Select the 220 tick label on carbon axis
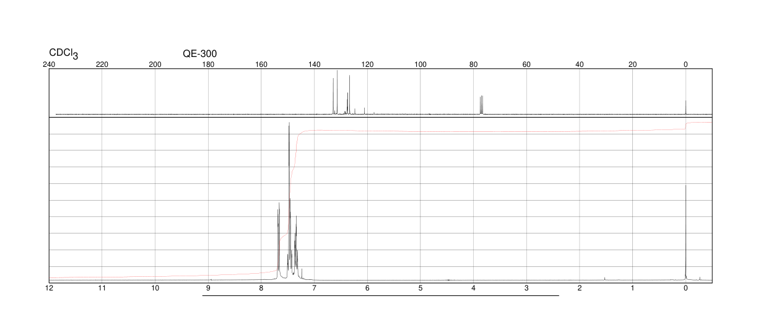 [102, 64]
